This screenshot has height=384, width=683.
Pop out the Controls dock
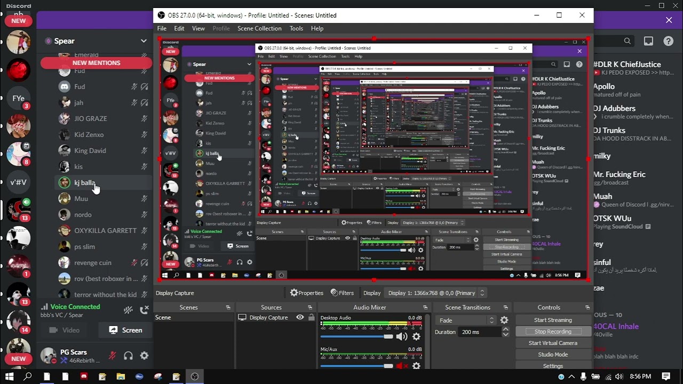[x=587, y=308]
